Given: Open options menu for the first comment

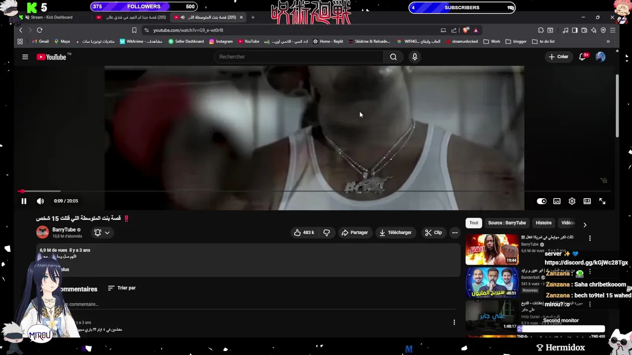Looking at the screenshot, I should pos(454,322).
